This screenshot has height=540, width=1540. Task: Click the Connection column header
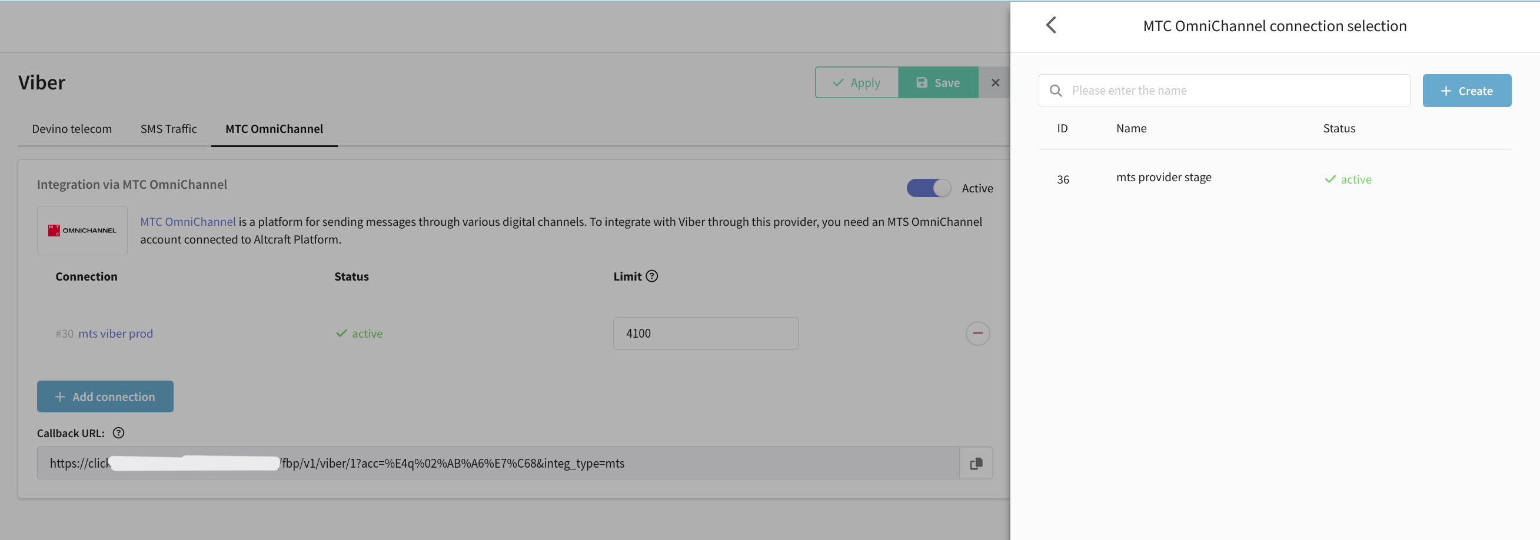(x=86, y=276)
